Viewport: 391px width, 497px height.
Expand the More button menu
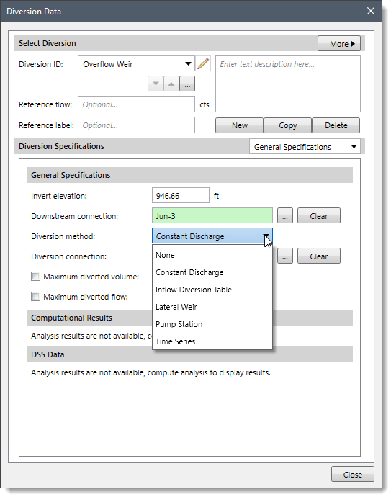pos(339,43)
